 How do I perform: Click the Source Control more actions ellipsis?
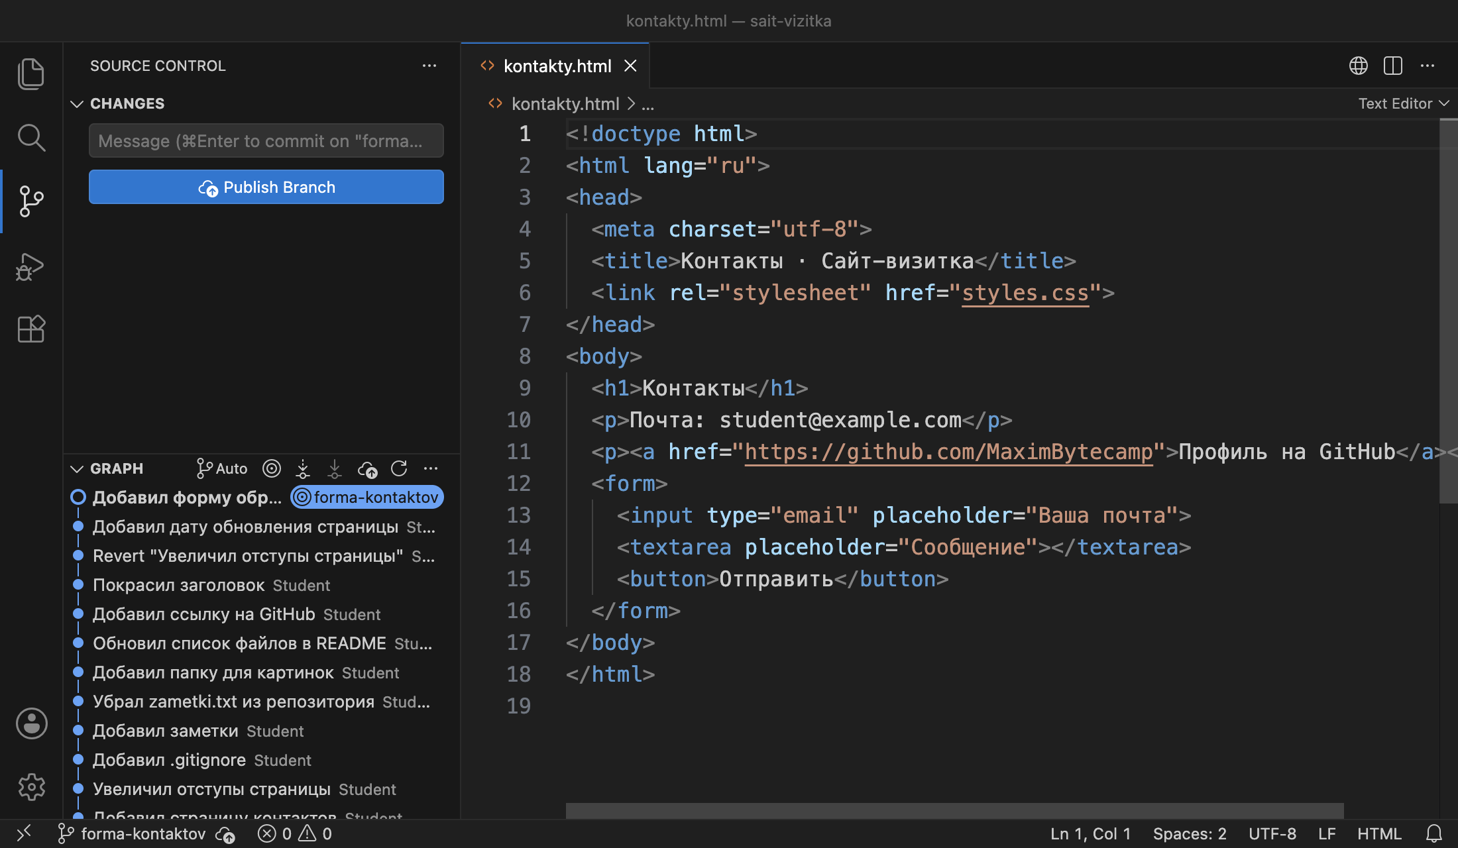[x=429, y=66]
